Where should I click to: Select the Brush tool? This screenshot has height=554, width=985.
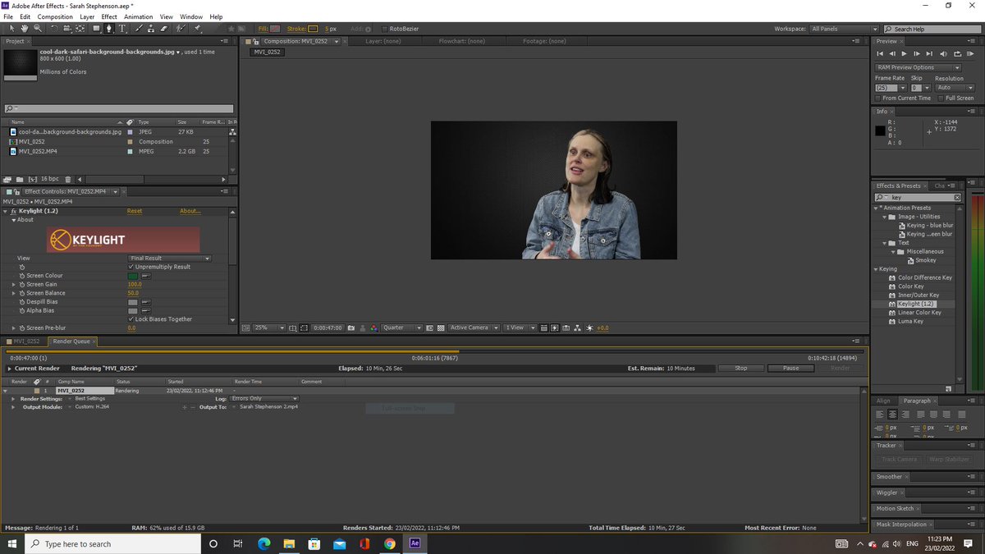139,28
